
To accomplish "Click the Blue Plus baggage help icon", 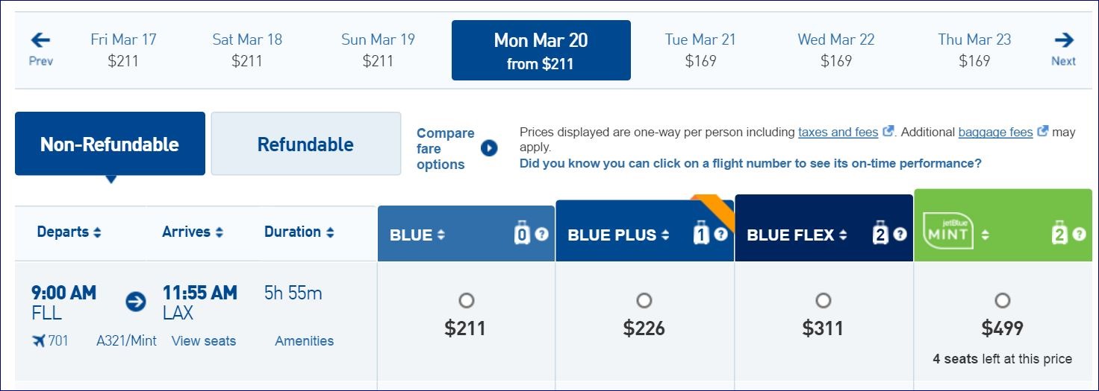I will pyautogui.click(x=720, y=234).
